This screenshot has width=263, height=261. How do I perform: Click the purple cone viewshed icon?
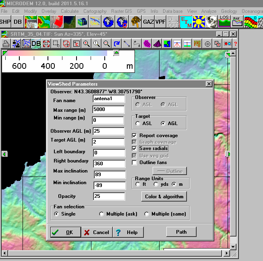pos(157,44)
